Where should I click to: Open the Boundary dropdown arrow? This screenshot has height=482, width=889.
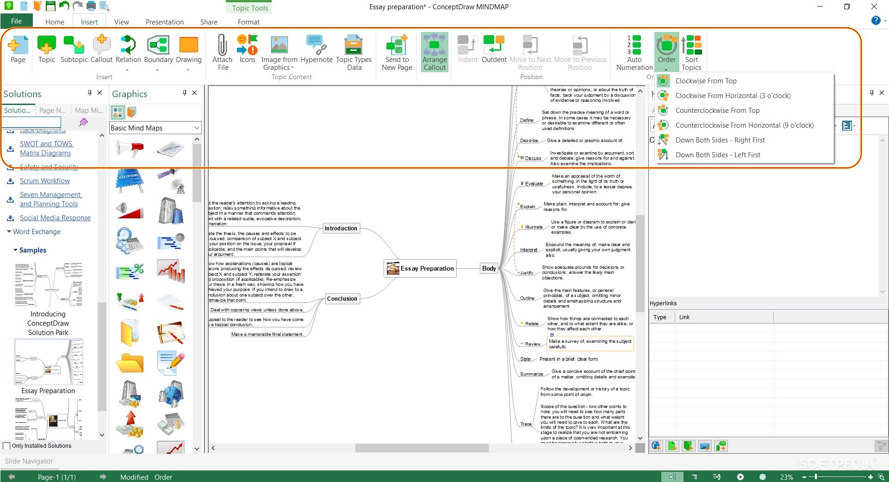point(157,70)
